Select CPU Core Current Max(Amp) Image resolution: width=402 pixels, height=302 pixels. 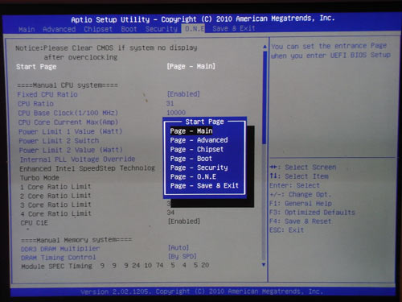(x=68, y=122)
